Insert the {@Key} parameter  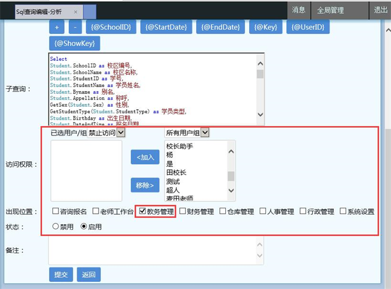pos(266,27)
